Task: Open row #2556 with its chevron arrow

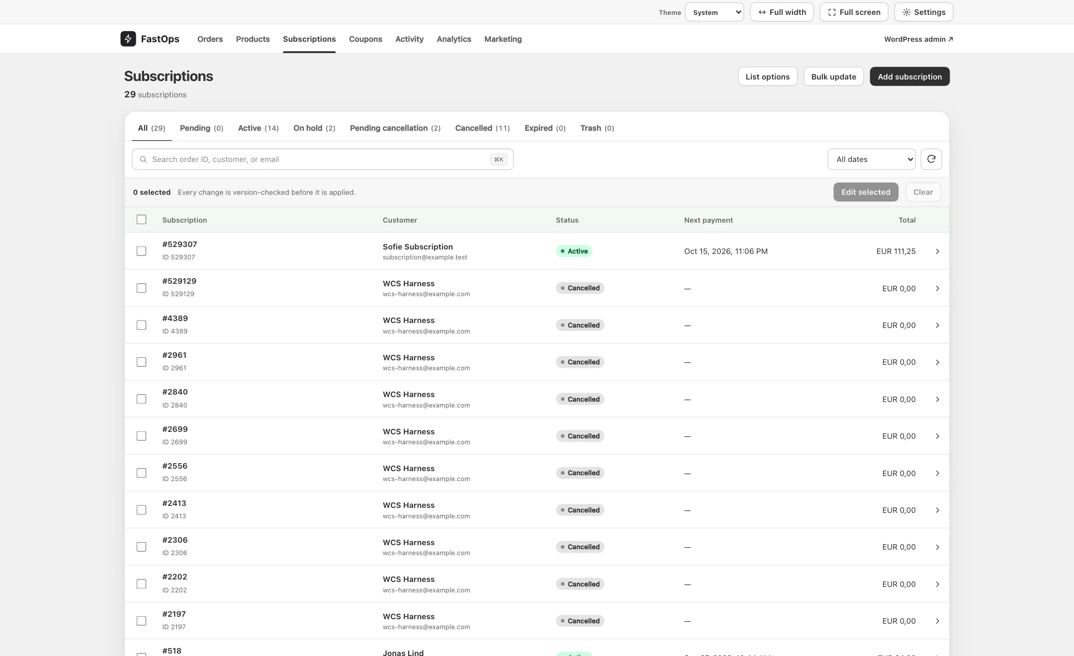Action: [937, 473]
